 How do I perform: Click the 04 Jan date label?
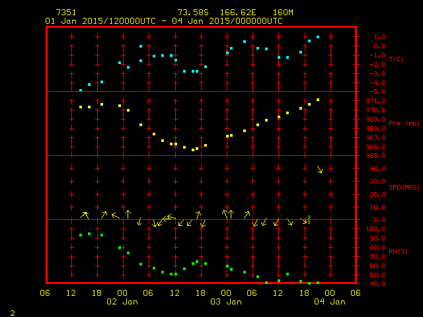330,302
